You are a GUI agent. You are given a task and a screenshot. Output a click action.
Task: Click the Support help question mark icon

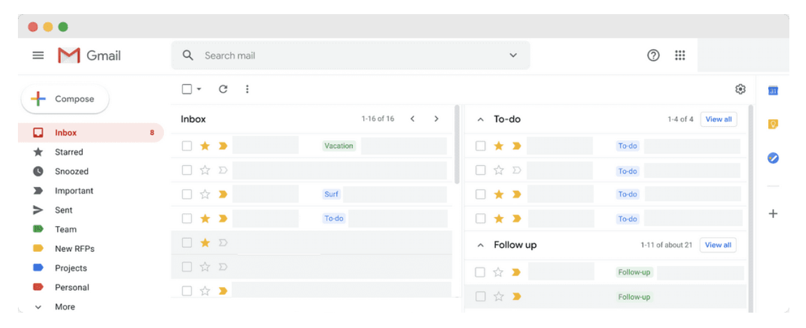tap(653, 56)
